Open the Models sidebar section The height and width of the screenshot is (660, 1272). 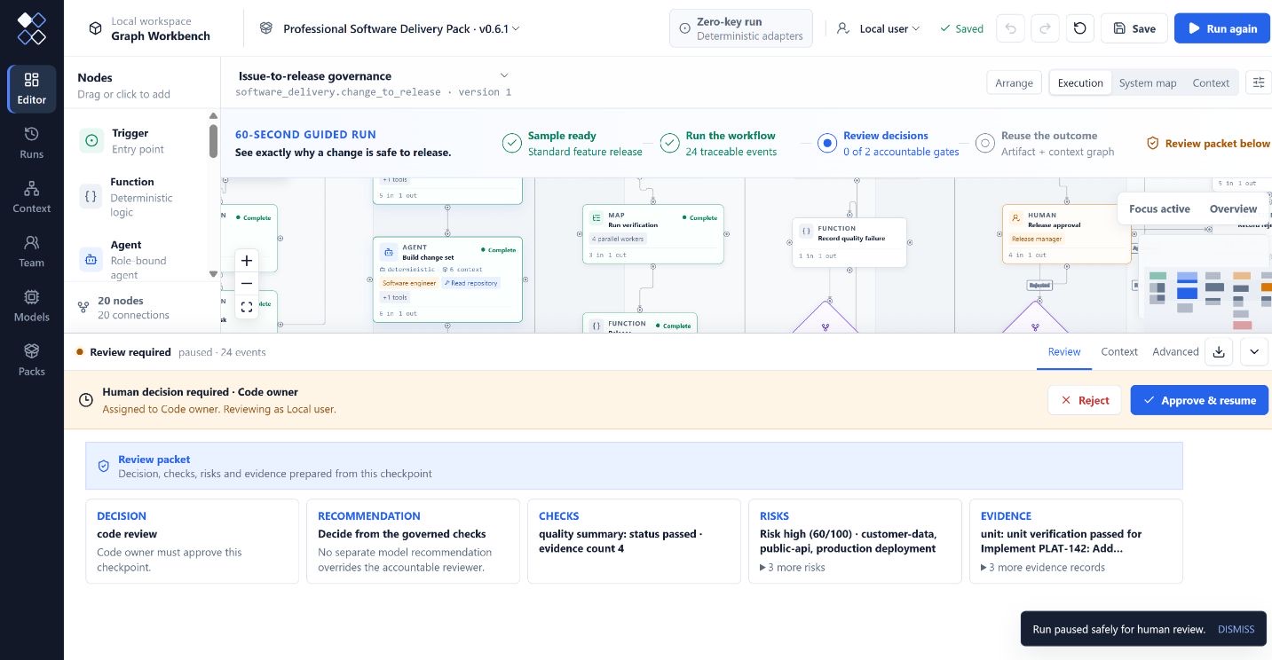32,305
